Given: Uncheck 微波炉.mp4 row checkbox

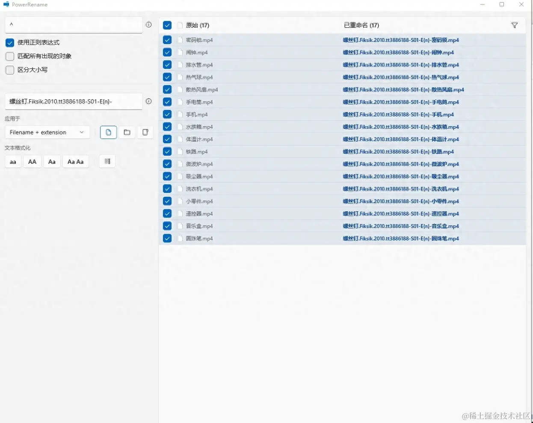Looking at the screenshot, I should pyautogui.click(x=167, y=164).
